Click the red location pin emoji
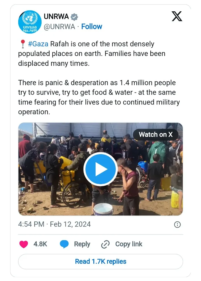201x281 pixels. point(22,44)
